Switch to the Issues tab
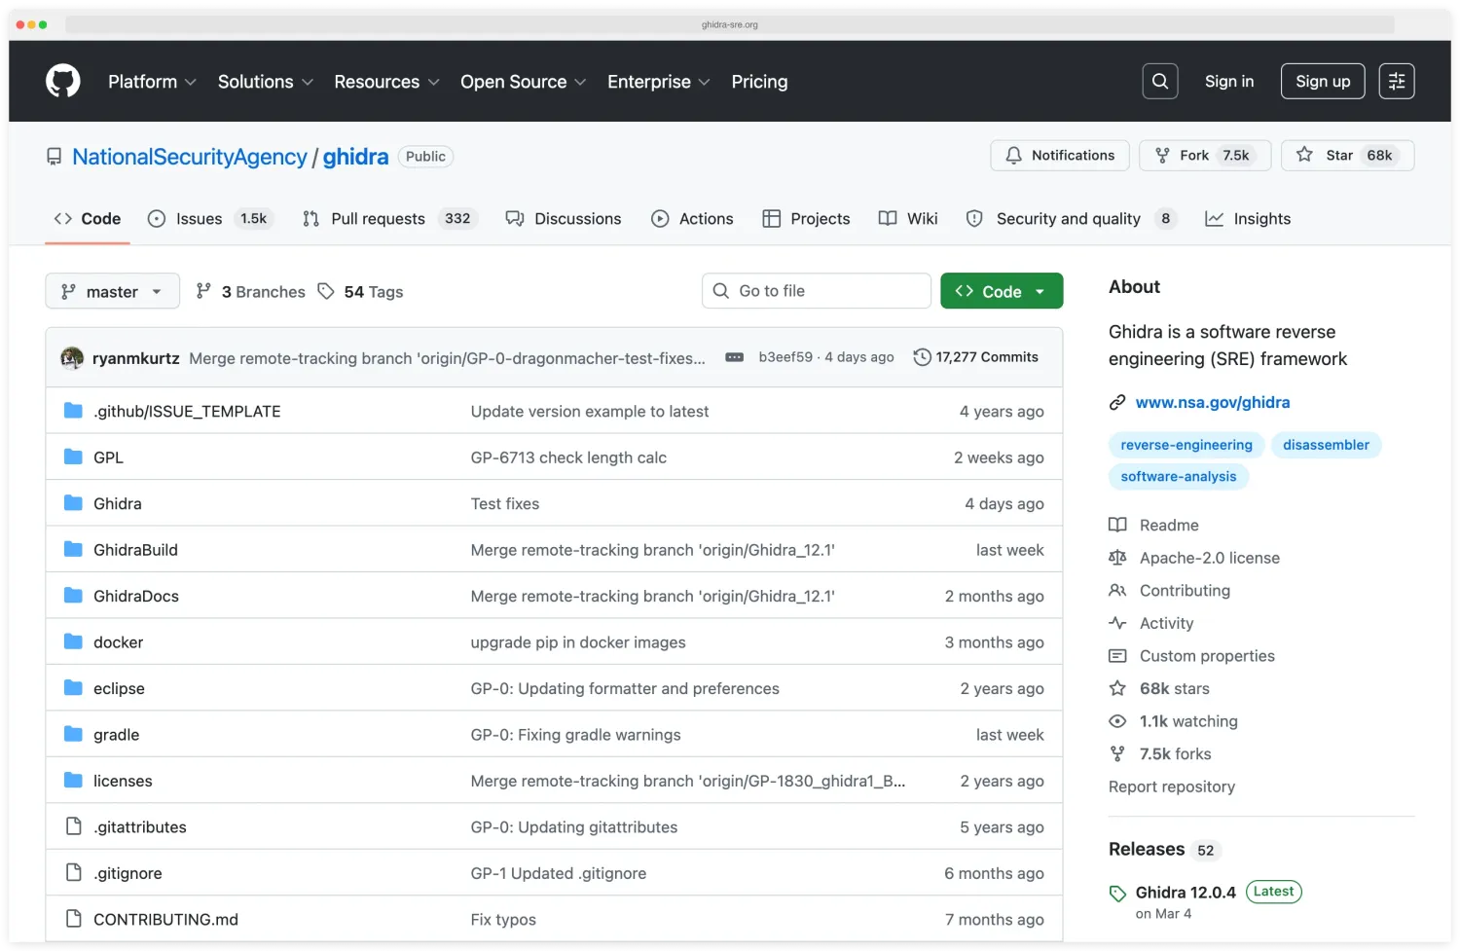Image resolution: width=1460 pixels, height=951 pixels. pyautogui.click(x=210, y=219)
